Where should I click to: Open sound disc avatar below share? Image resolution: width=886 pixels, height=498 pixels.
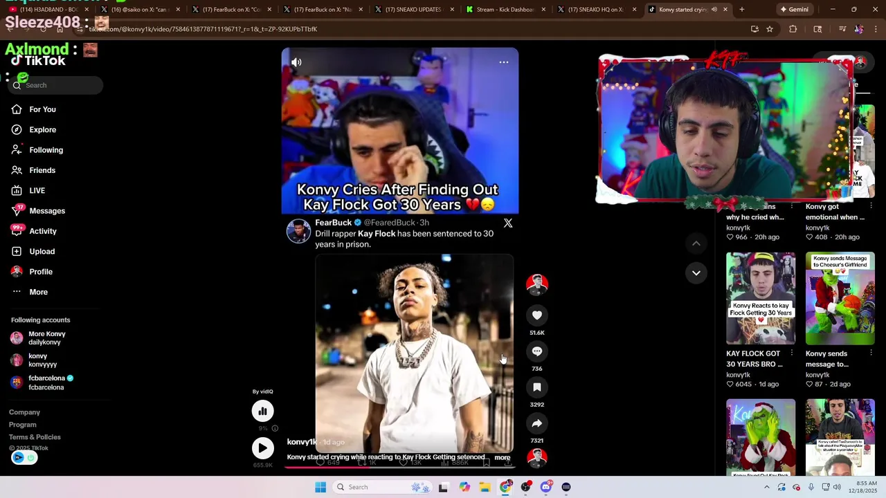[x=537, y=456]
